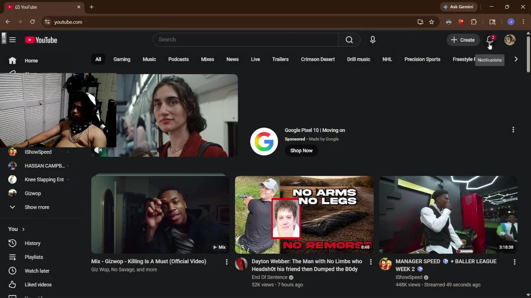The width and height of the screenshot is (531, 298).
Task: Select the Live filter chip
Action: tap(256, 59)
